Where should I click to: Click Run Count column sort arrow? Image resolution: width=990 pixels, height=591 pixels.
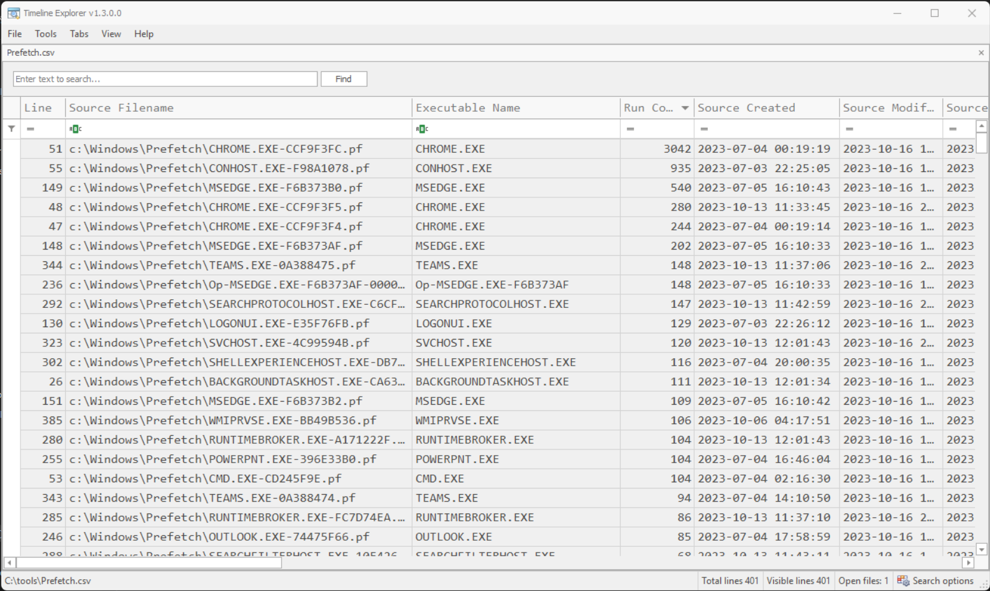685,108
